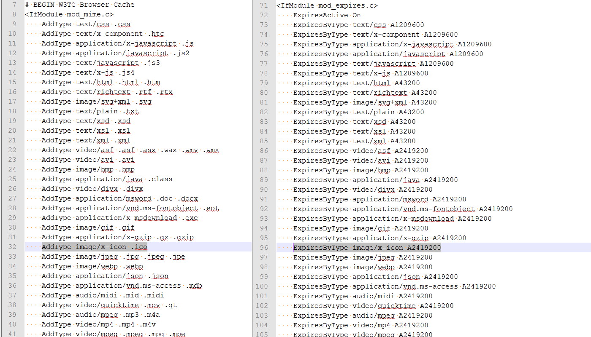Click the '<IfModule mod_expires.c>' tag
Screen dimensions: 591x337
click(x=327, y=5)
